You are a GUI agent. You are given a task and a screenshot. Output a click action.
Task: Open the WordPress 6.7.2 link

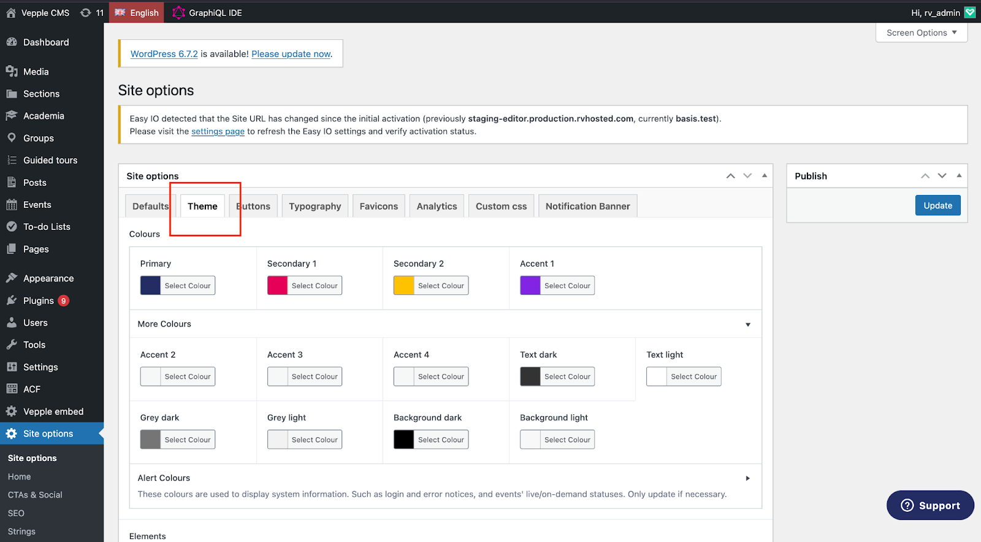click(x=164, y=54)
